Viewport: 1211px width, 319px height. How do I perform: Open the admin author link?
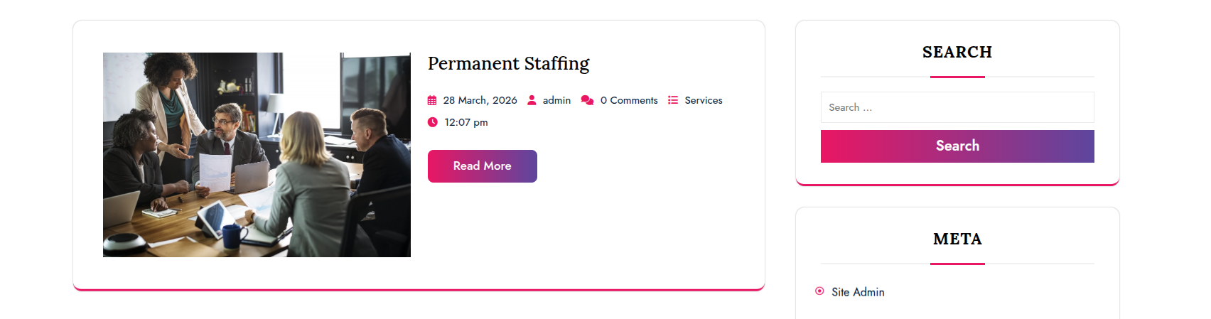tap(556, 100)
